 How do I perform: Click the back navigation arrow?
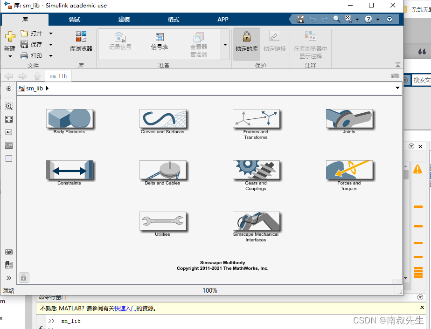(x=8, y=76)
